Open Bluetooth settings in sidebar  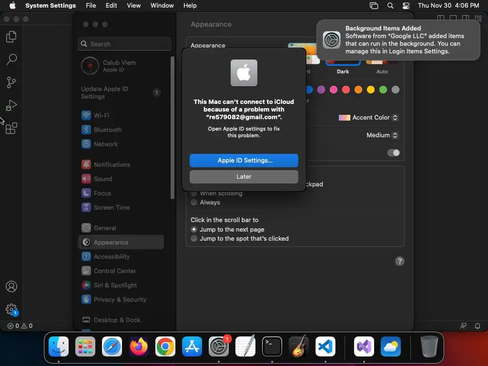[x=121, y=130]
